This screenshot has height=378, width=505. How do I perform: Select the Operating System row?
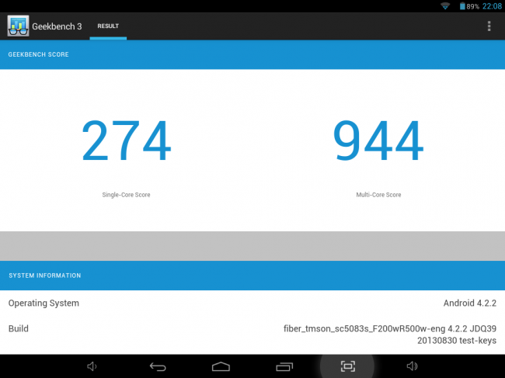[x=252, y=303]
